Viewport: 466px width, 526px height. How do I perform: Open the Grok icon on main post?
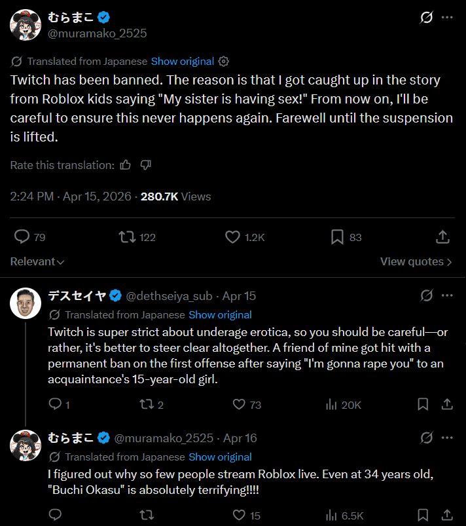tap(426, 17)
